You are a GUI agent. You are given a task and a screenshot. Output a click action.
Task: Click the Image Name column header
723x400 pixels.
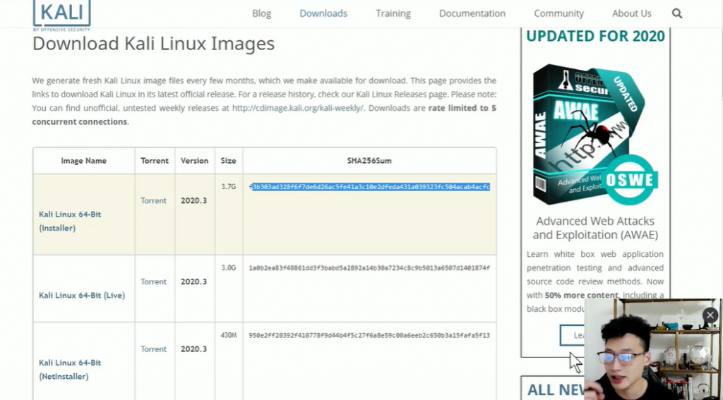pos(83,161)
